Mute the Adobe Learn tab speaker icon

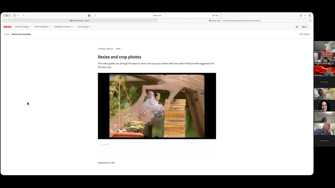click(310, 21)
